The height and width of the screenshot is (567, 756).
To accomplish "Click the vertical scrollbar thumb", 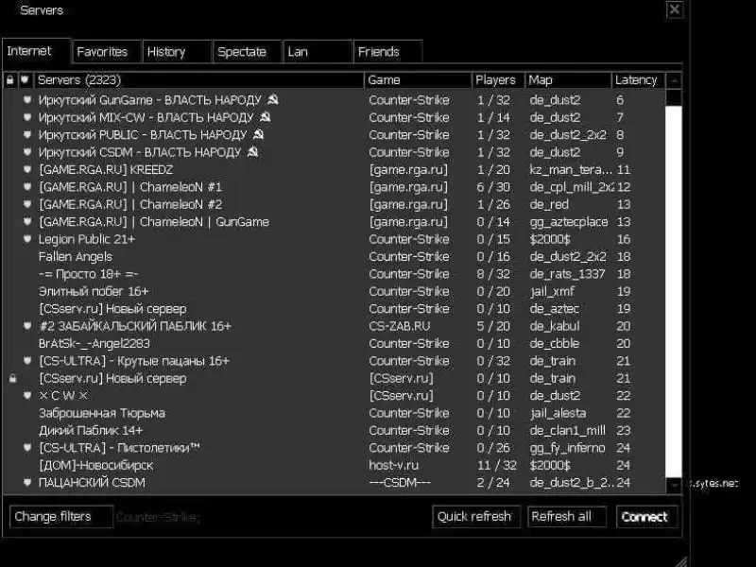I will pos(674,291).
